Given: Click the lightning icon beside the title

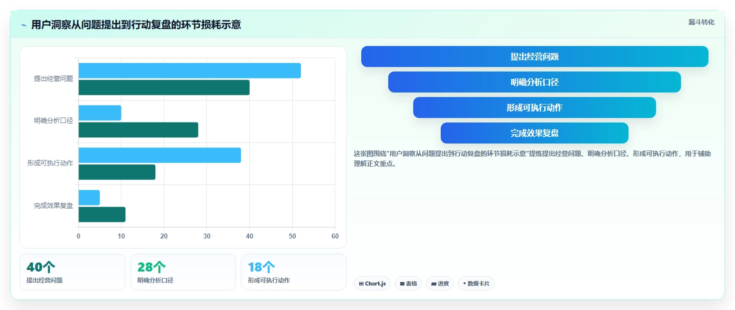Looking at the screenshot, I should click(23, 24).
